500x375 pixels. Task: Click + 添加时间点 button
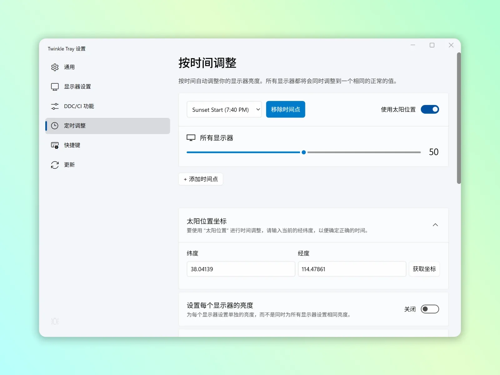click(x=201, y=179)
